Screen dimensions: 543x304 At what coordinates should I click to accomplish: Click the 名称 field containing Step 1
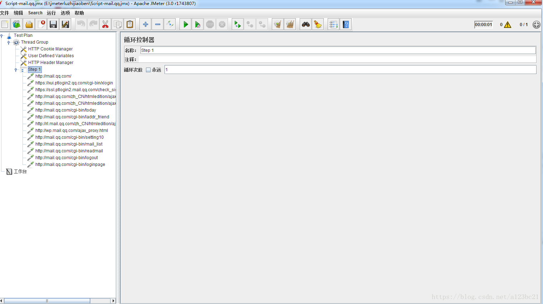[338, 50]
